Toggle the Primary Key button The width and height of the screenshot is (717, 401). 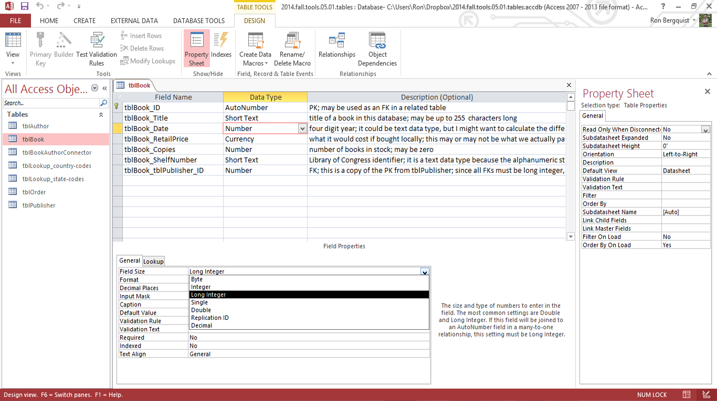coord(40,48)
